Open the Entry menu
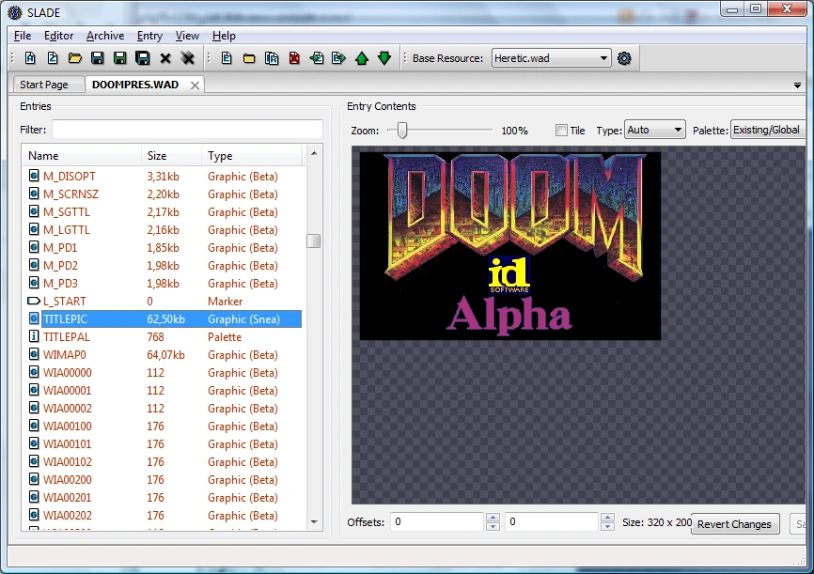Viewport: 814px width, 574px height. (149, 36)
